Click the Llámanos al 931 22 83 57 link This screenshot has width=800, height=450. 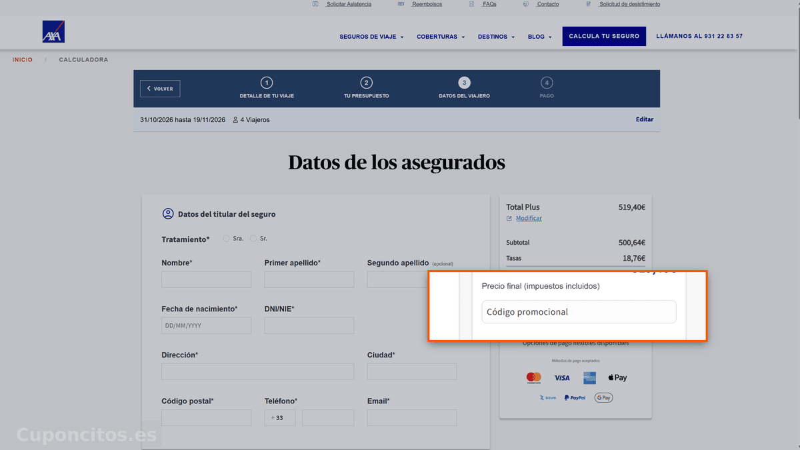coord(699,37)
